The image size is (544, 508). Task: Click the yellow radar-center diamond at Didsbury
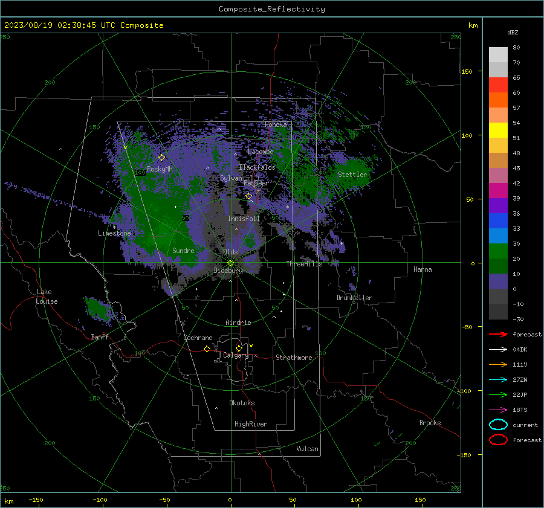tap(230, 263)
